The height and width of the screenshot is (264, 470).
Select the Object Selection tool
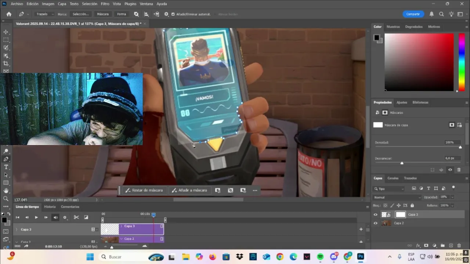[x=6, y=56]
